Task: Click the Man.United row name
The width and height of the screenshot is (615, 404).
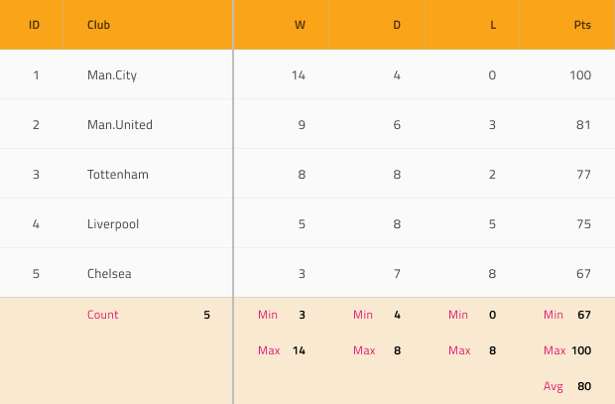Action: [x=120, y=125]
